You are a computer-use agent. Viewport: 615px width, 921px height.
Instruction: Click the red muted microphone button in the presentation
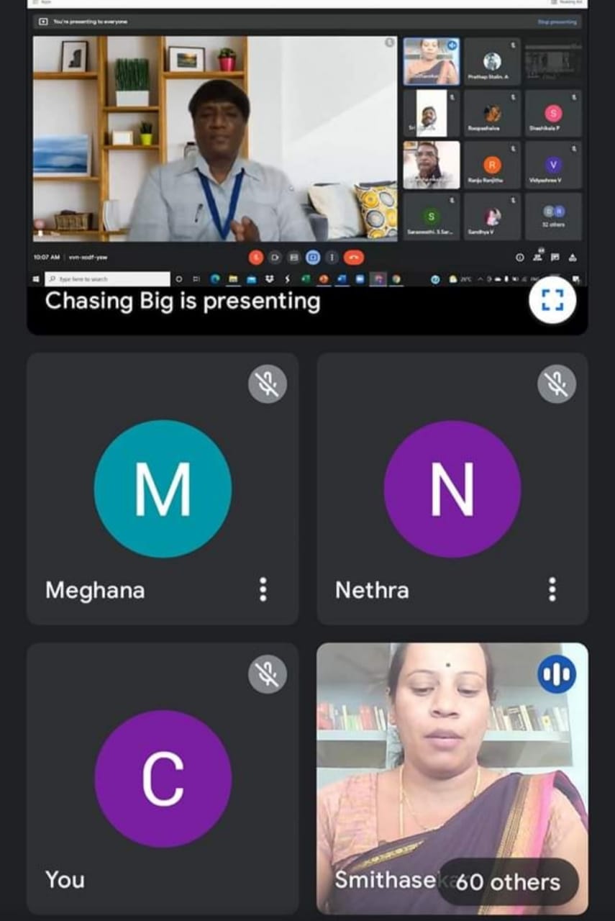(x=257, y=257)
